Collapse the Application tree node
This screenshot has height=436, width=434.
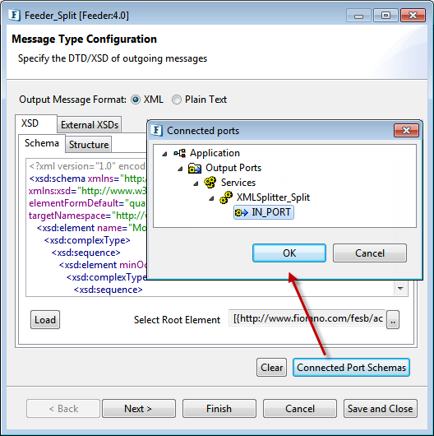[164, 154]
